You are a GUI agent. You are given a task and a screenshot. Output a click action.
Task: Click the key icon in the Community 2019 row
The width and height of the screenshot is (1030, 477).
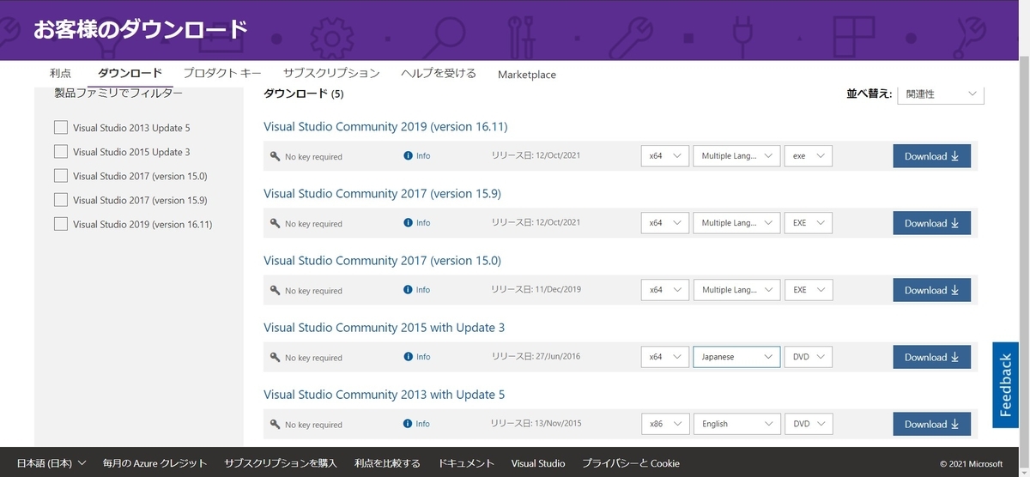click(x=275, y=156)
